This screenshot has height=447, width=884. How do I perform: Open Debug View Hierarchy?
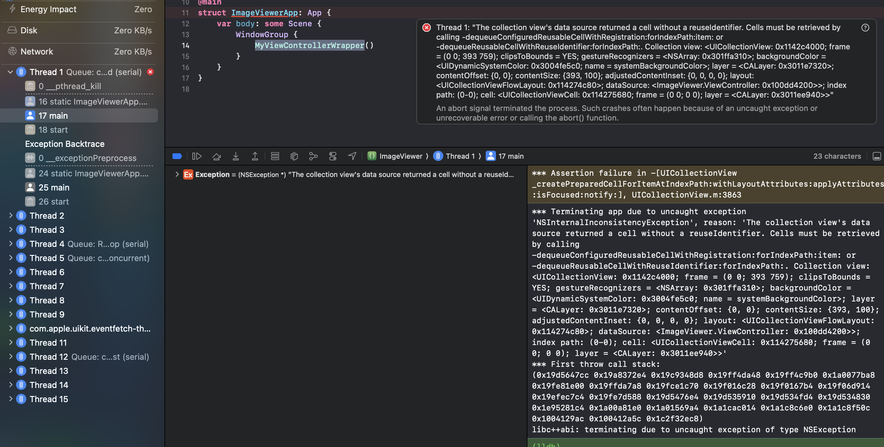click(x=294, y=156)
